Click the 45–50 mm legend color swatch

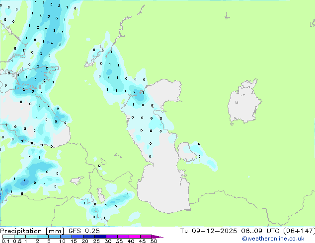[146, 237]
